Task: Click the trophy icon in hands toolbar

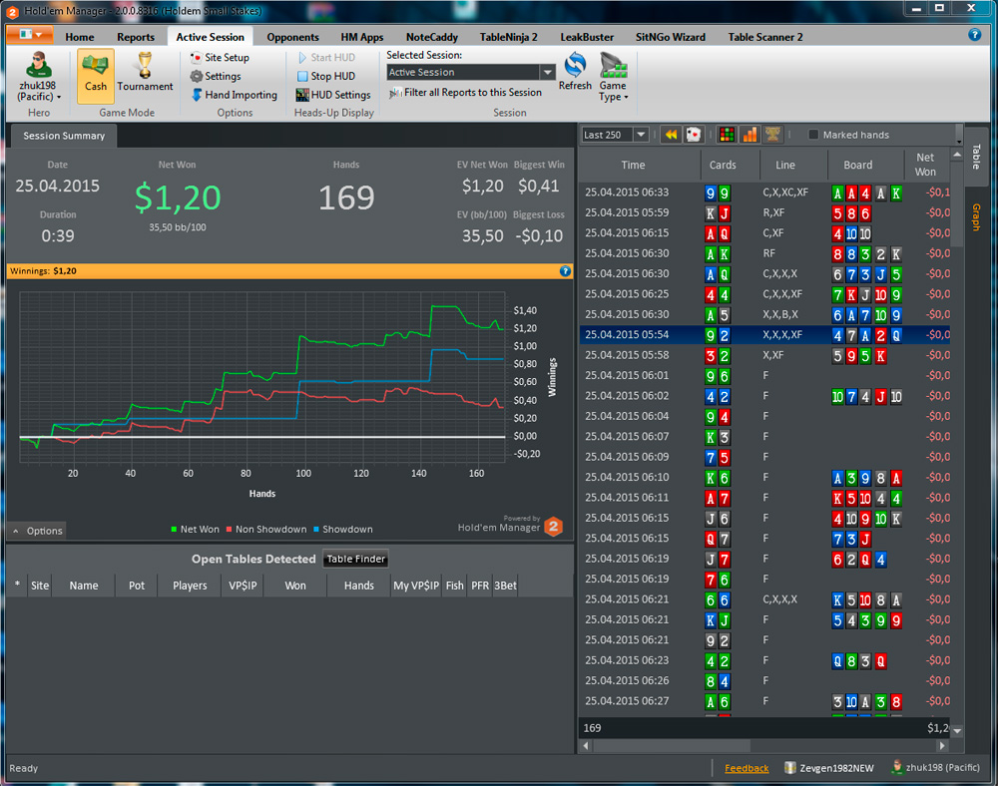Action: pyautogui.click(x=772, y=135)
